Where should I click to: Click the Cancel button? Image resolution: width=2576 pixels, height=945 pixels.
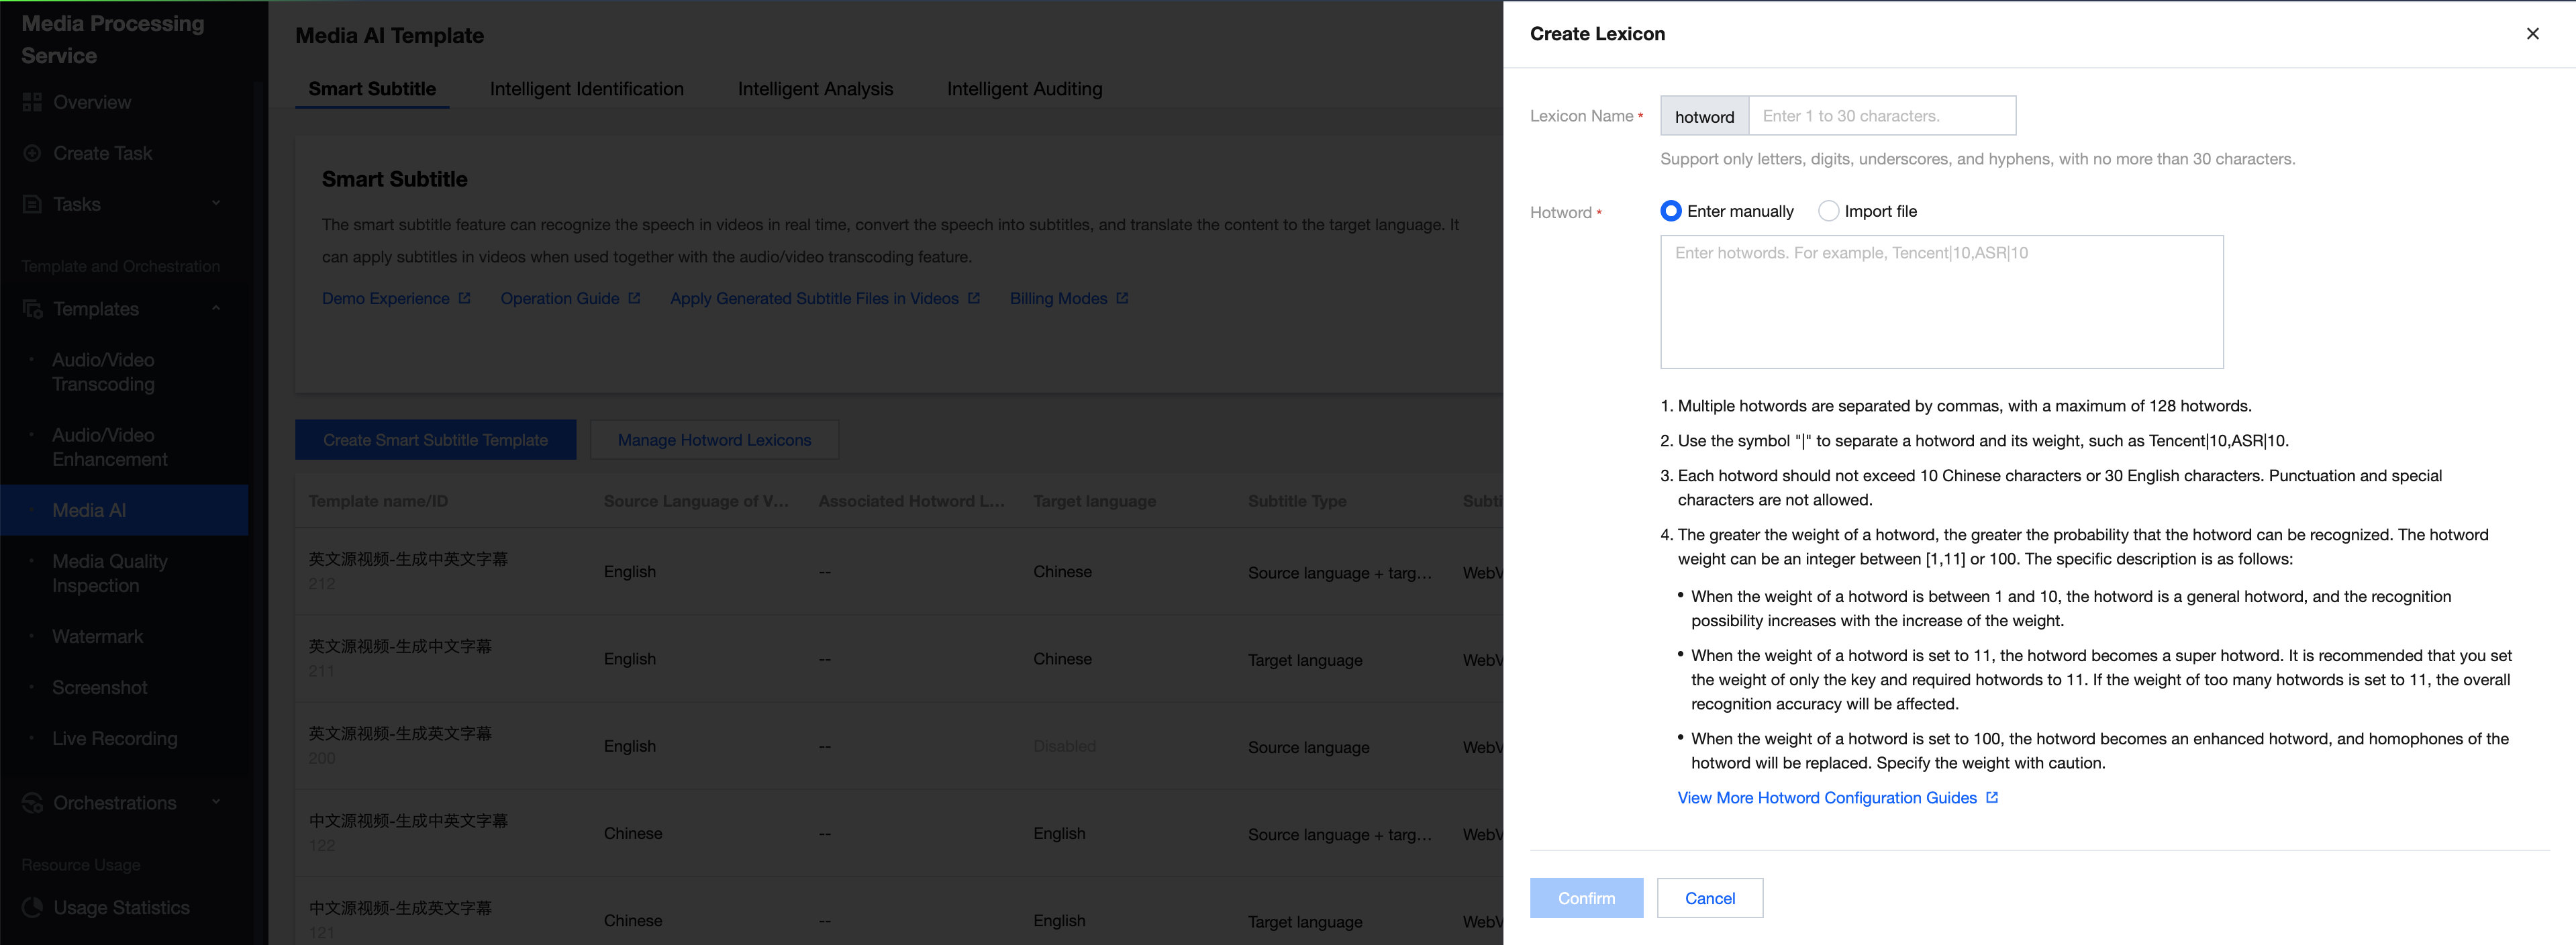1709,898
